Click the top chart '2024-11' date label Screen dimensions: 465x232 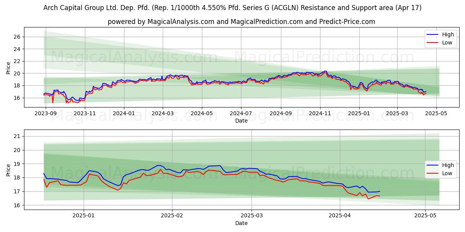320,114
